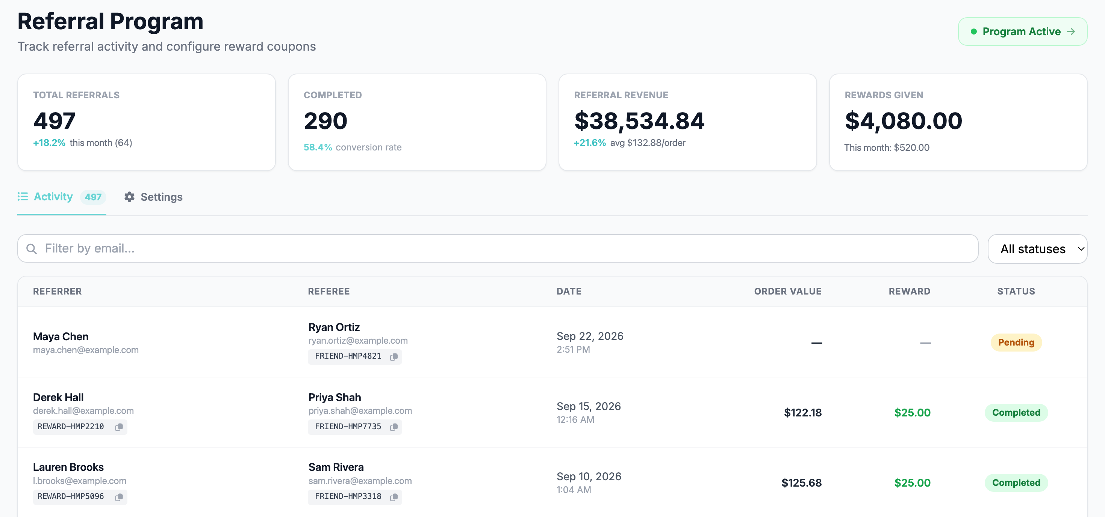Click the $125.68 order value

[x=801, y=483]
